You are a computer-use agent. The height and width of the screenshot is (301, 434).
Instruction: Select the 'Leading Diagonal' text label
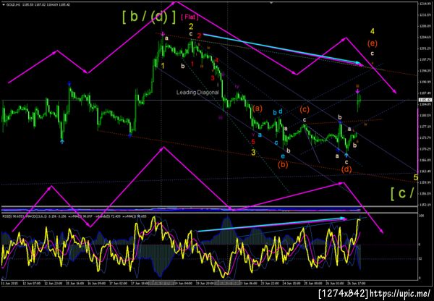[197, 92]
